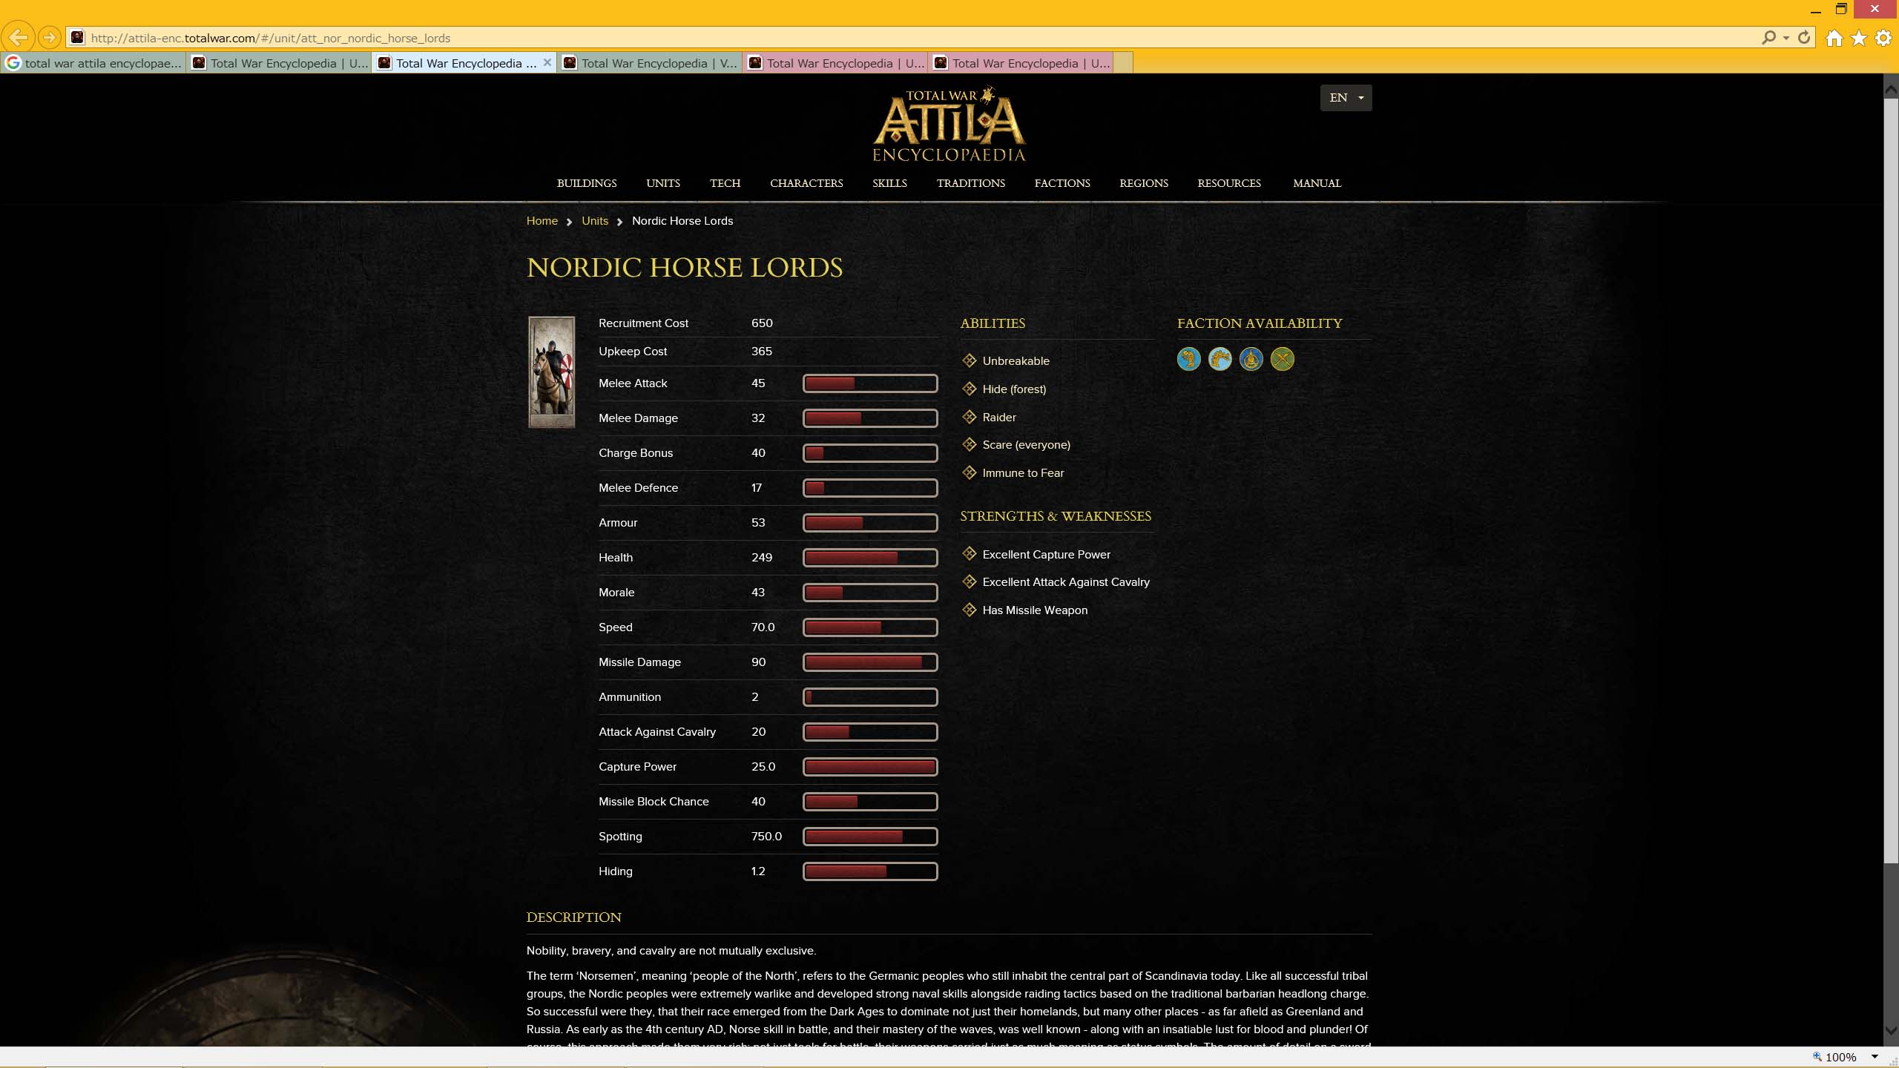Switch to the Google 'total war attila encyclopae...' tab
Image resolution: width=1899 pixels, height=1068 pixels.
coord(93,63)
